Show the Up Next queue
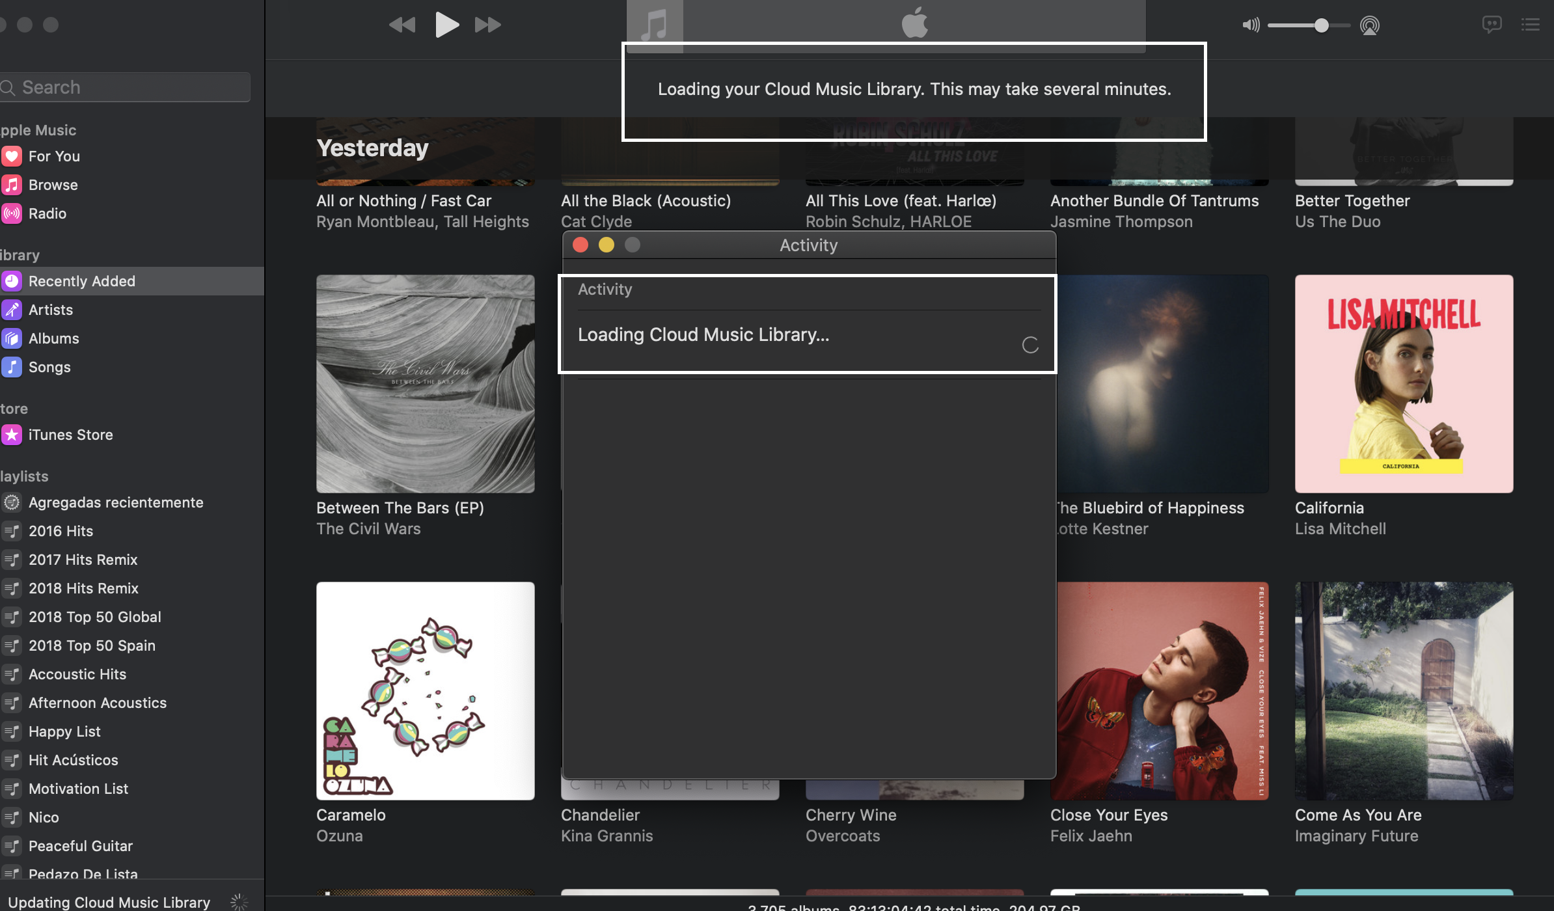Image resolution: width=1554 pixels, height=911 pixels. (x=1531, y=24)
